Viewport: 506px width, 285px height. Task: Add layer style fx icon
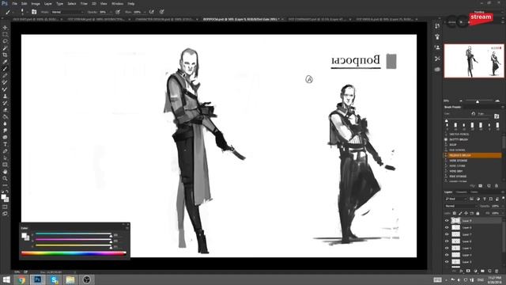pos(462,271)
